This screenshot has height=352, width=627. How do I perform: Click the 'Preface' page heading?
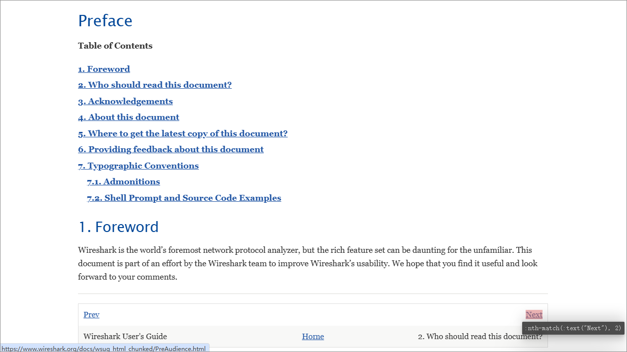[x=105, y=21]
